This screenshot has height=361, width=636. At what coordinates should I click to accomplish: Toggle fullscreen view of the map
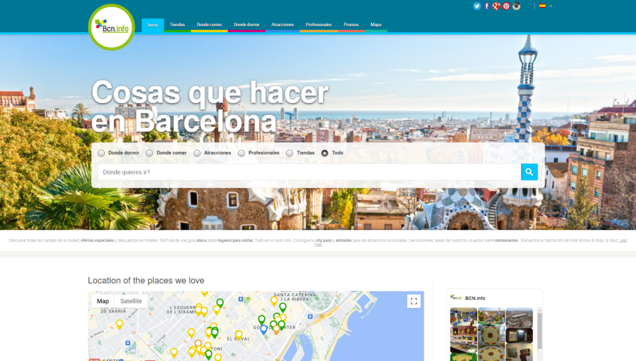[x=414, y=301]
